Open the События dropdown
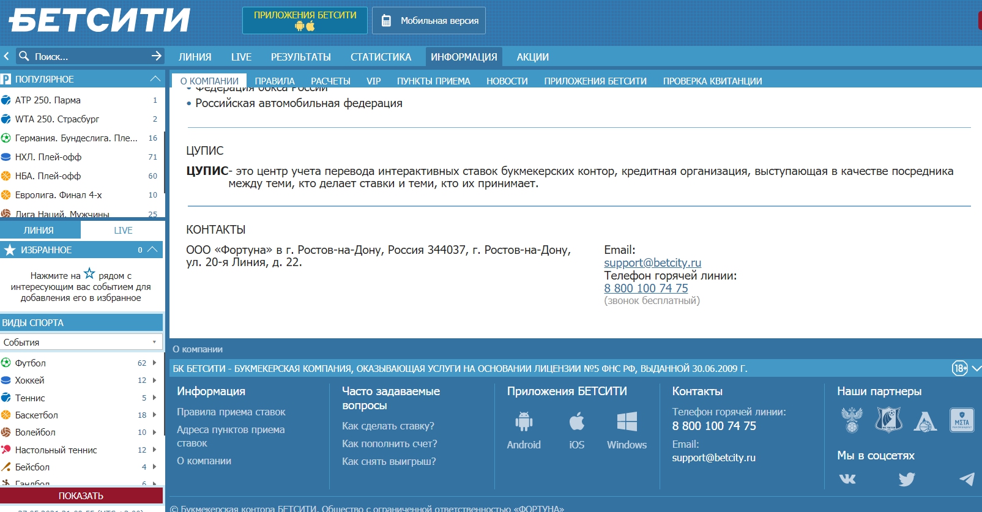 [x=81, y=342]
